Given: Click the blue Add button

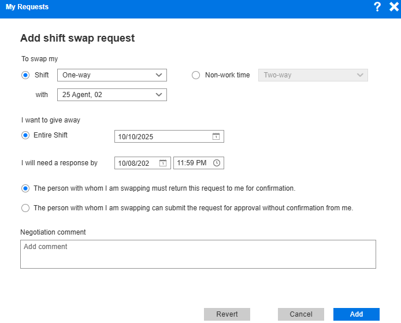Looking at the screenshot, I should (x=357, y=314).
